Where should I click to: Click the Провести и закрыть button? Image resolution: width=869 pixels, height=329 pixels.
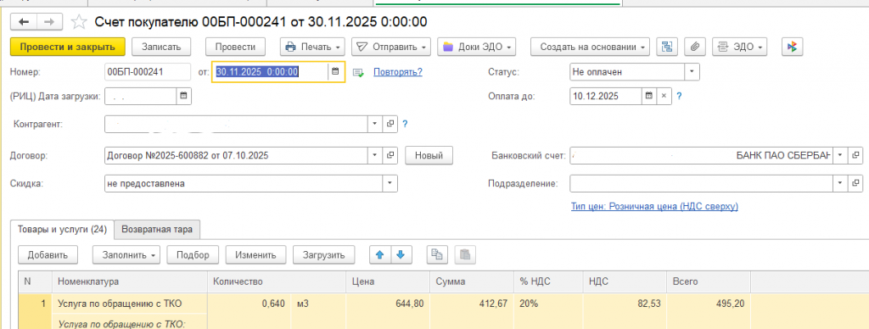click(x=68, y=47)
